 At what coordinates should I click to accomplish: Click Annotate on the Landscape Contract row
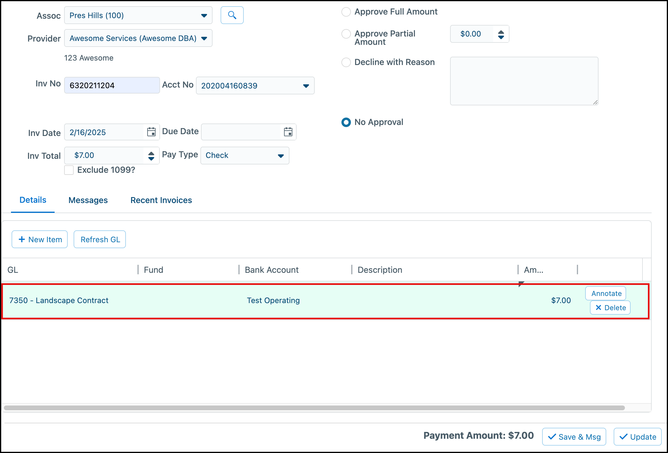click(605, 293)
